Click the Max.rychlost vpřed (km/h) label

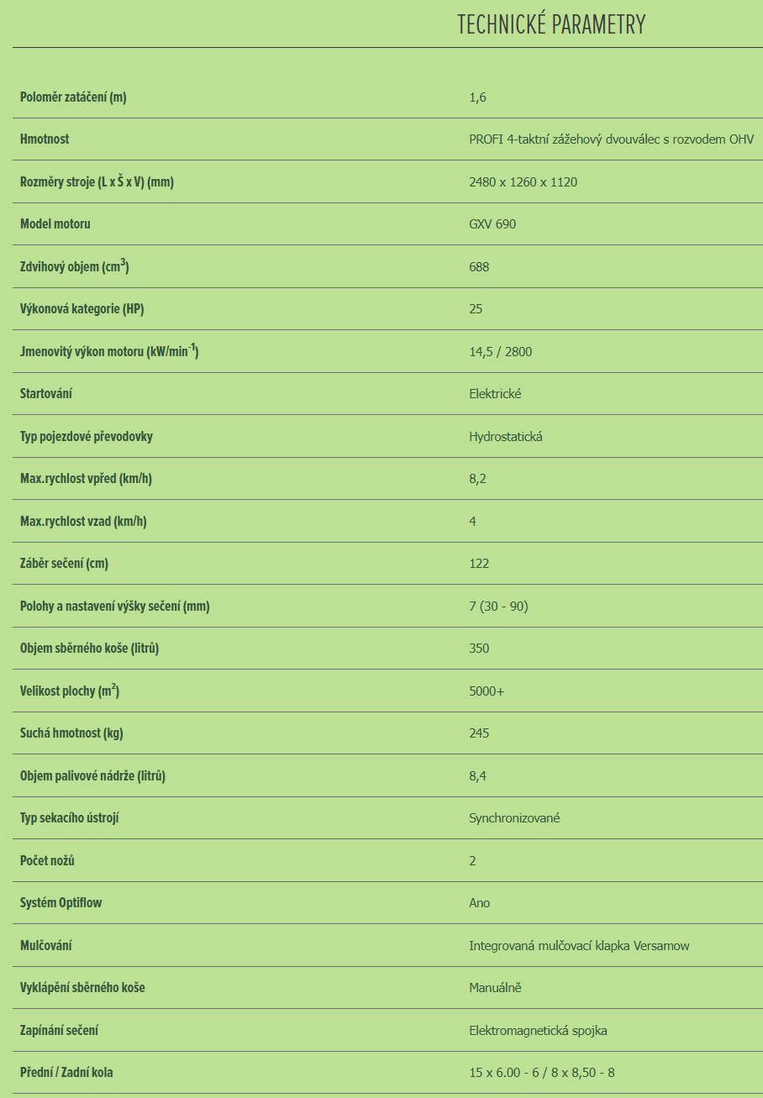tap(86, 479)
